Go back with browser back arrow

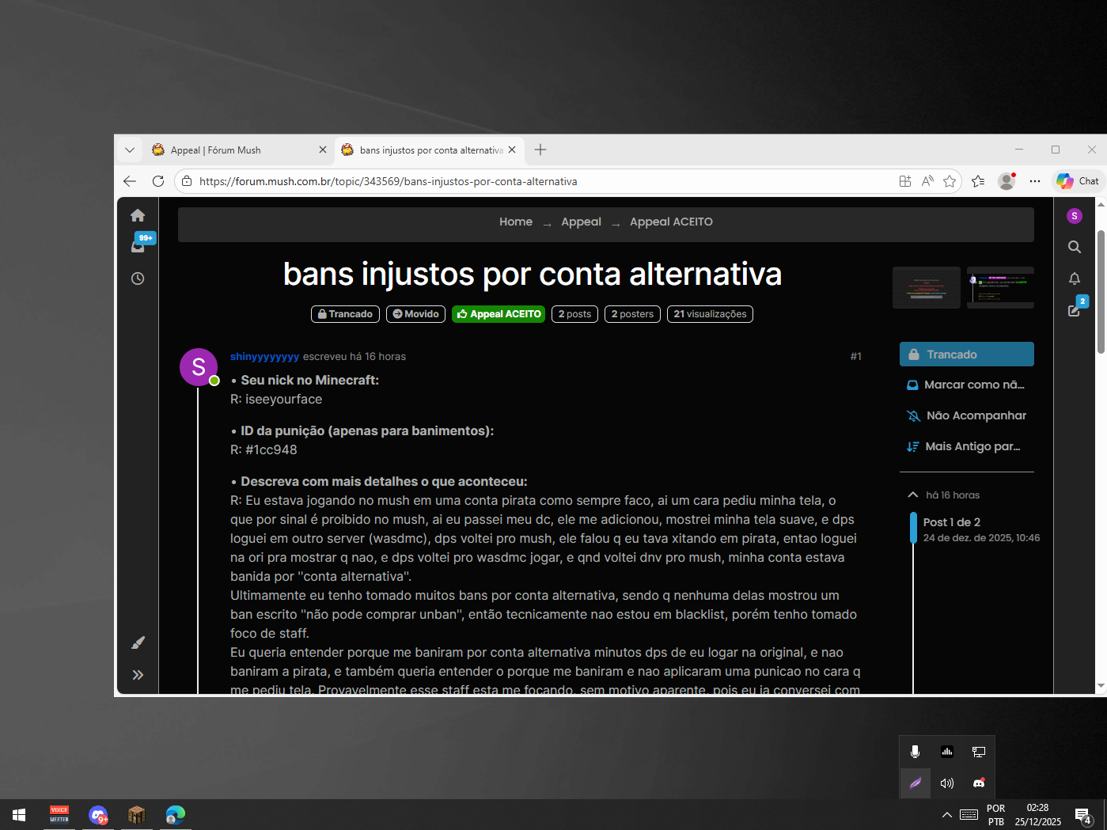130,181
